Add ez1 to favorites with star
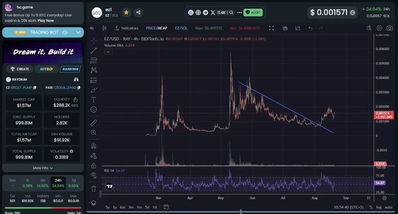The image size is (398, 214). (126, 12)
